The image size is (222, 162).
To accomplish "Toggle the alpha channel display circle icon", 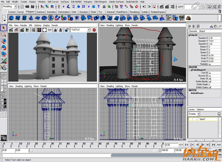I will [x=44, y=30].
